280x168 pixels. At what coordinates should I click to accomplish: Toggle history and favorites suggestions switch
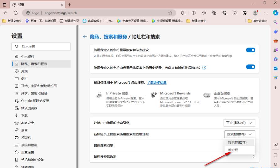(x=251, y=67)
